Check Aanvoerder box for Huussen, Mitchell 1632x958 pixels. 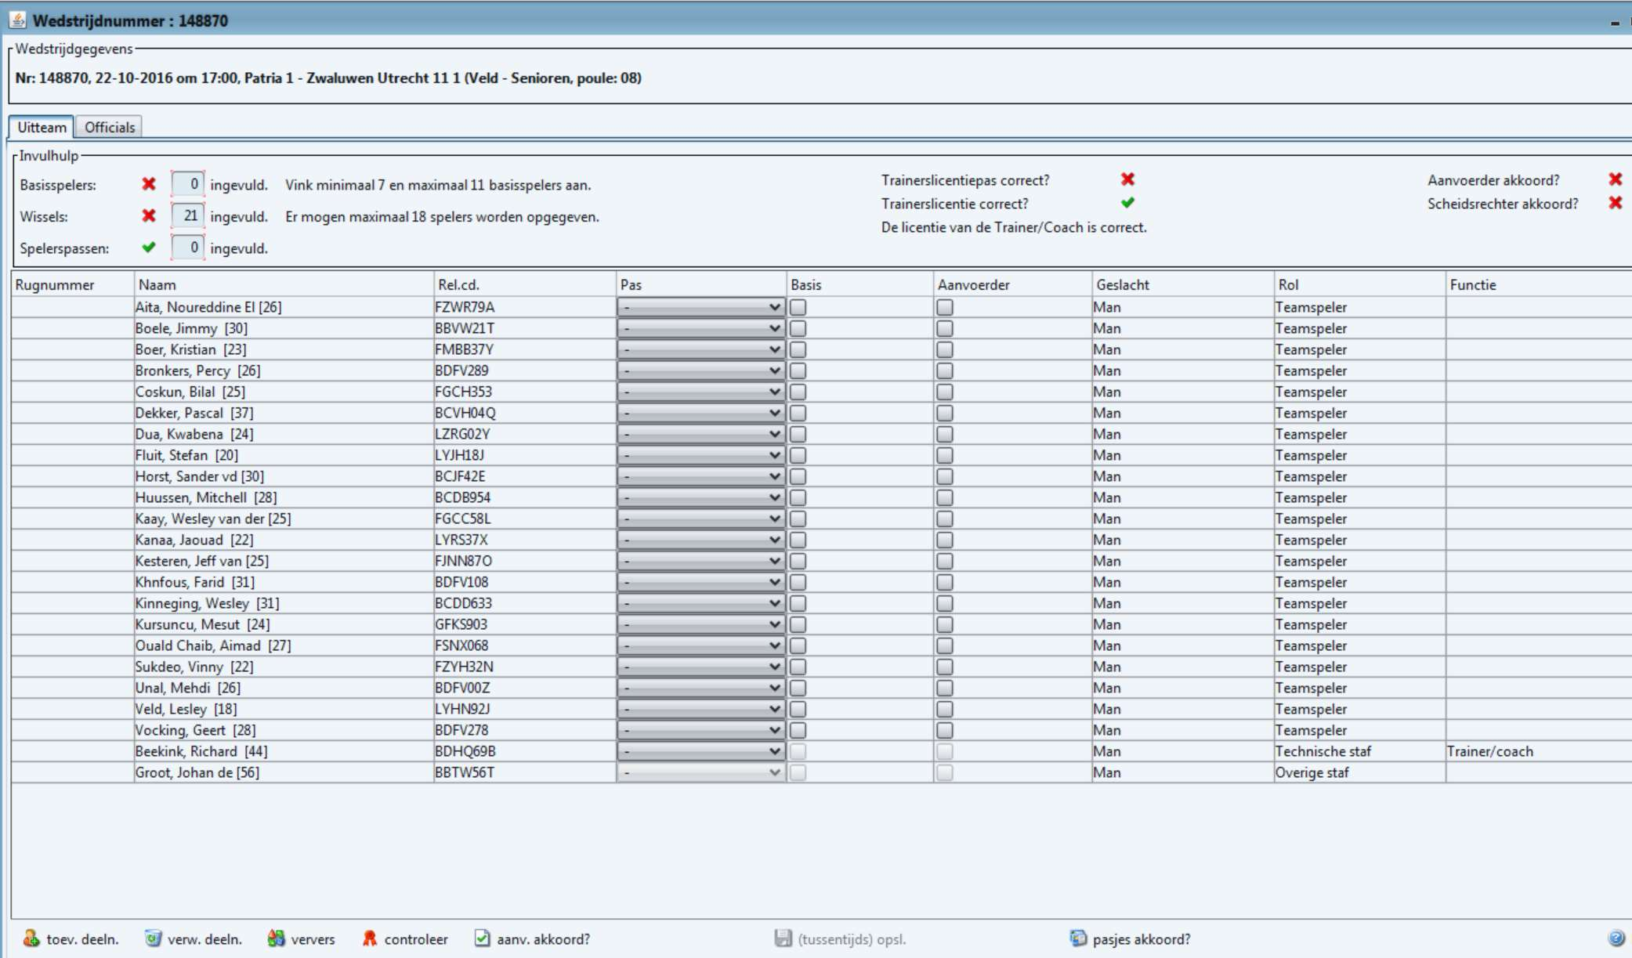point(945,497)
